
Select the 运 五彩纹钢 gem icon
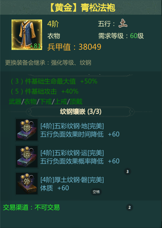click(x=27, y=157)
